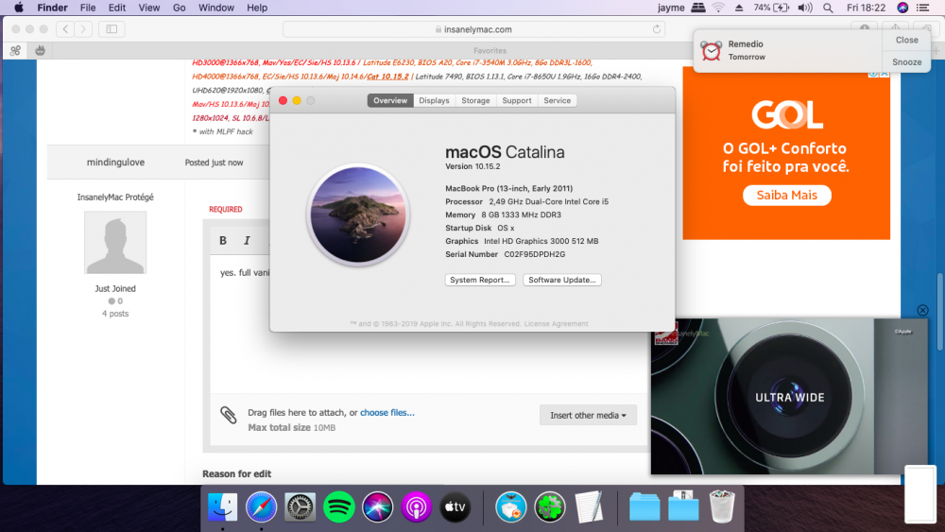This screenshot has height=532, width=945.
Task: Open Spotlight search in menu bar
Action: coord(828,8)
